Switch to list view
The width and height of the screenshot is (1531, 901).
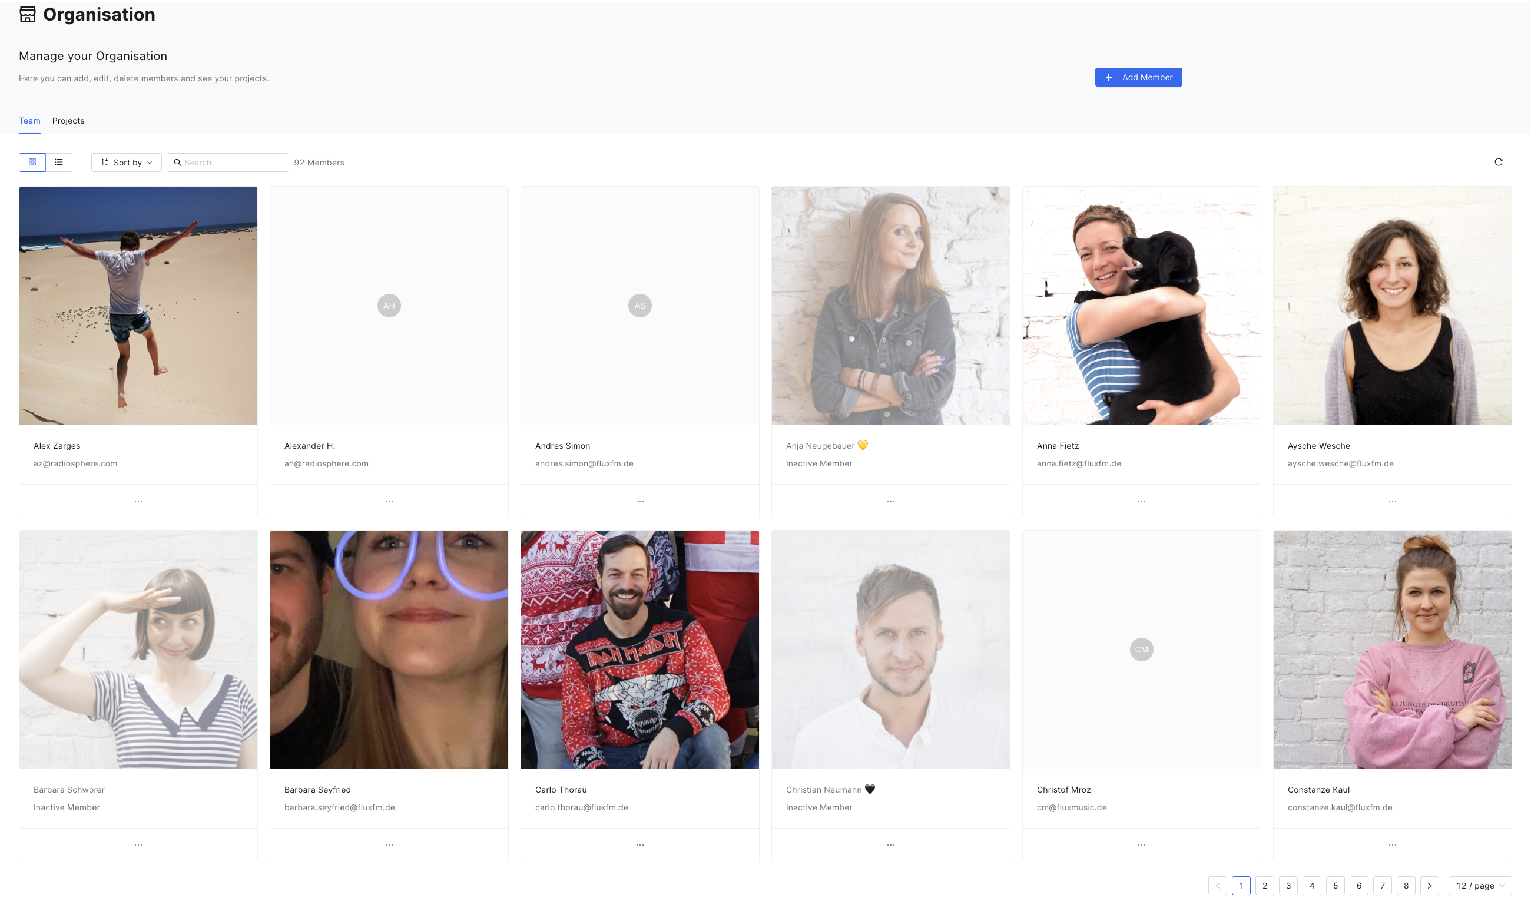coord(59,162)
